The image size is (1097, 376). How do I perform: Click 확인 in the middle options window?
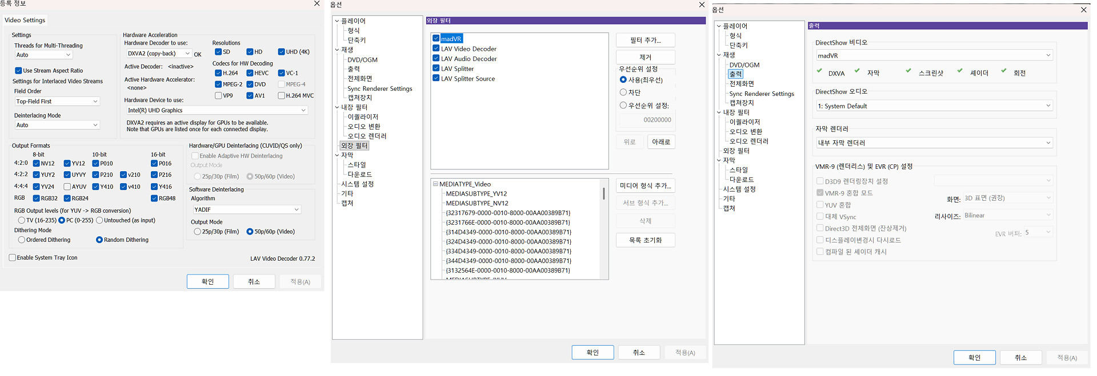pos(593,353)
